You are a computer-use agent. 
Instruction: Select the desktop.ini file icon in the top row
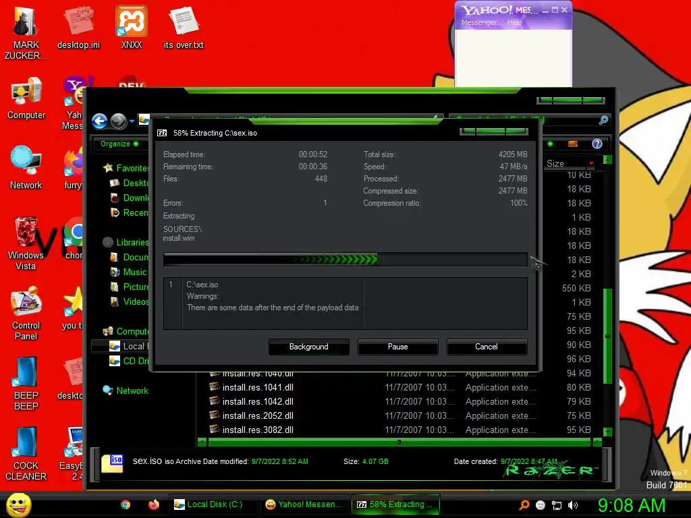click(x=78, y=27)
